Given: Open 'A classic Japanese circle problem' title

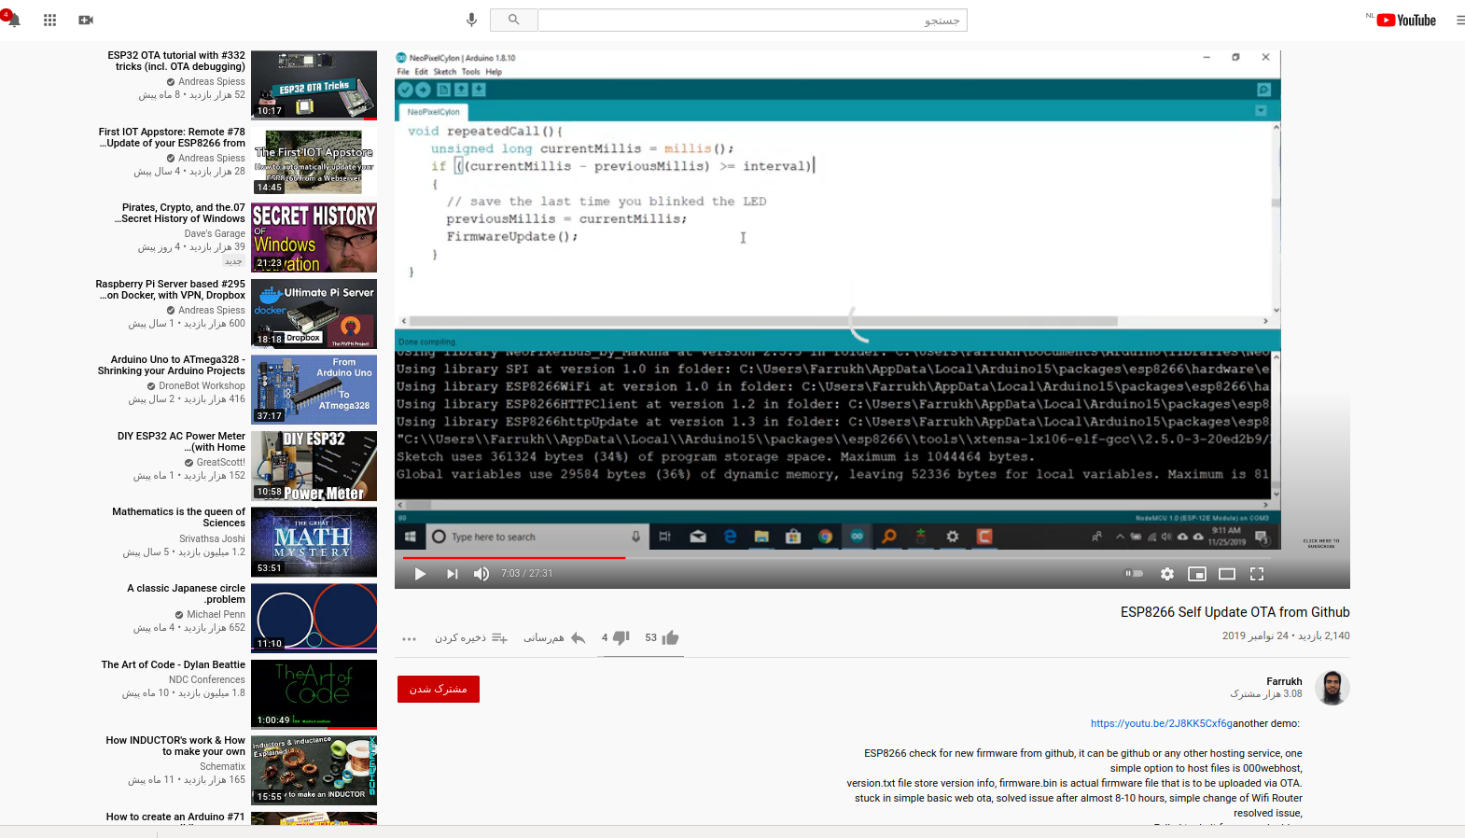Looking at the screenshot, I should click(187, 594).
